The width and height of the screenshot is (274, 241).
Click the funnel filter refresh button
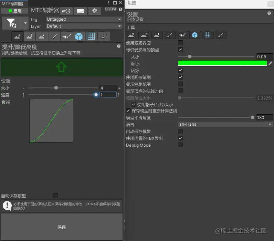click(12, 23)
